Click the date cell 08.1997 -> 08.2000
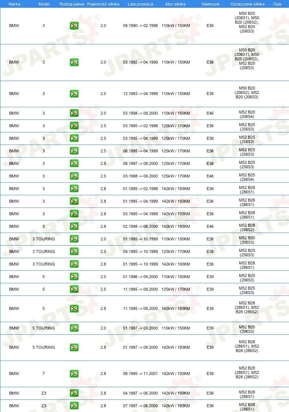This screenshot has height=412, width=289. [x=140, y=164]
